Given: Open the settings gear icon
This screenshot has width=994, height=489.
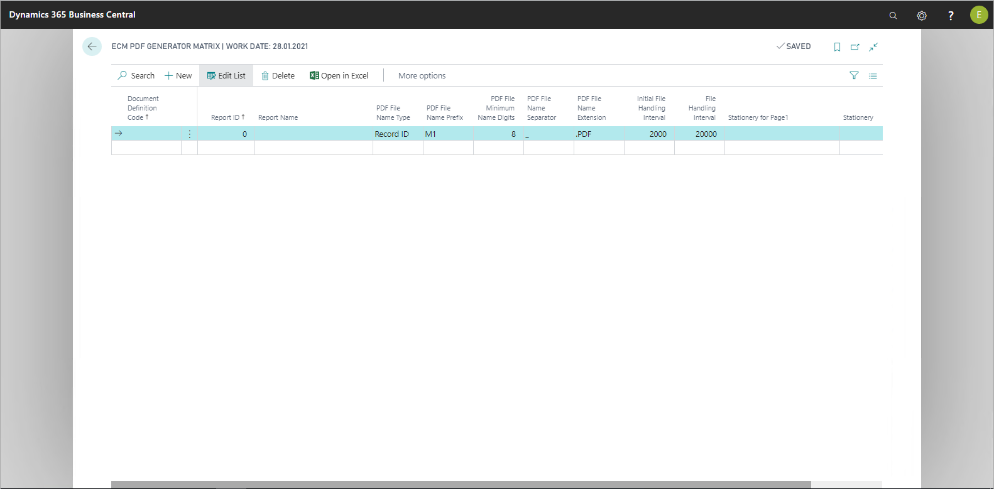Looking at the screenshot, I should [x=922, y=15].
